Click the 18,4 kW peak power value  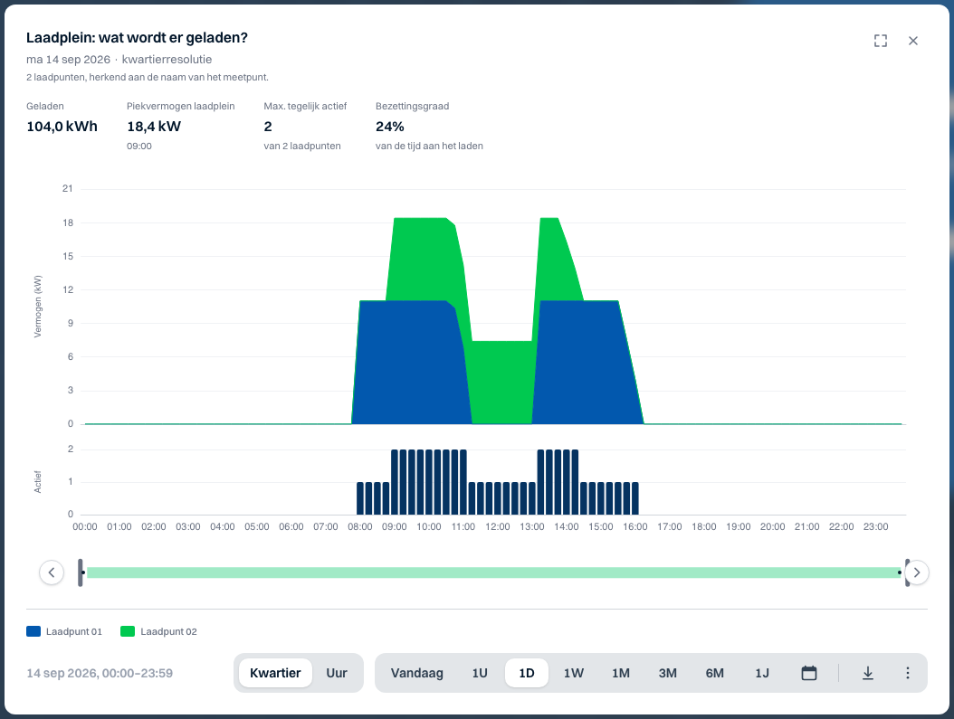pos(154,127)
